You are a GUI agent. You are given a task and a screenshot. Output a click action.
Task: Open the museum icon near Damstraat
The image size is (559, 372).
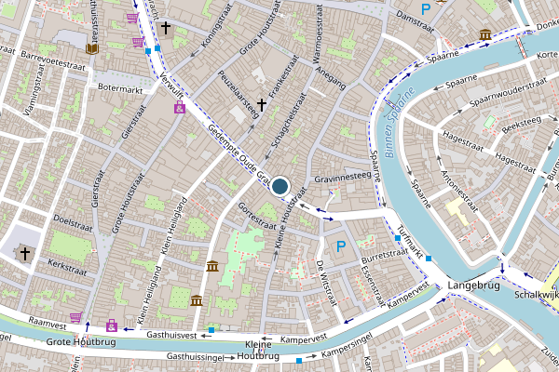point(484,35)
